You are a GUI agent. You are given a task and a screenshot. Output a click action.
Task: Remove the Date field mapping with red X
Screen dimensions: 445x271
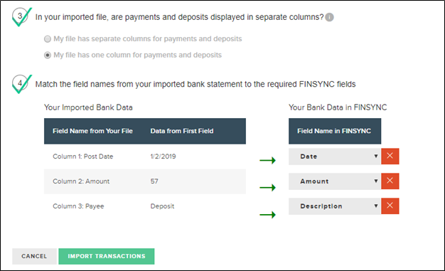(x=390, y=156)
